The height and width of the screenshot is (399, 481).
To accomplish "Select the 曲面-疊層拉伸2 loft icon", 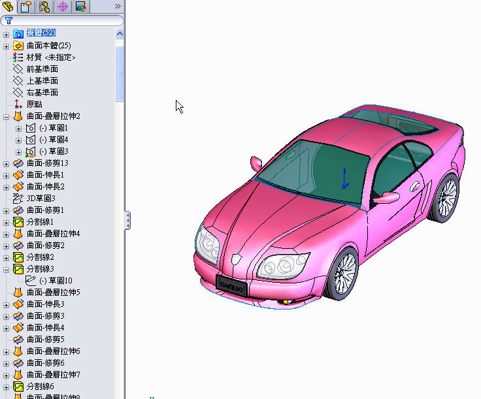I will click(18, 116).
